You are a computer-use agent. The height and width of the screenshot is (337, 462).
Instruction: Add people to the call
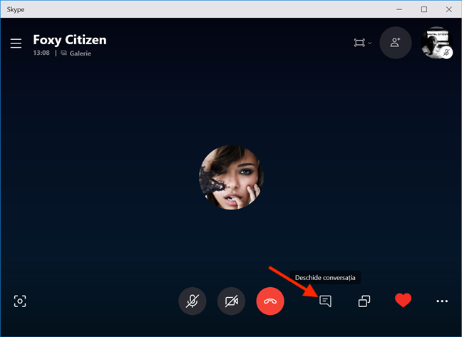[x=396, y=43]
